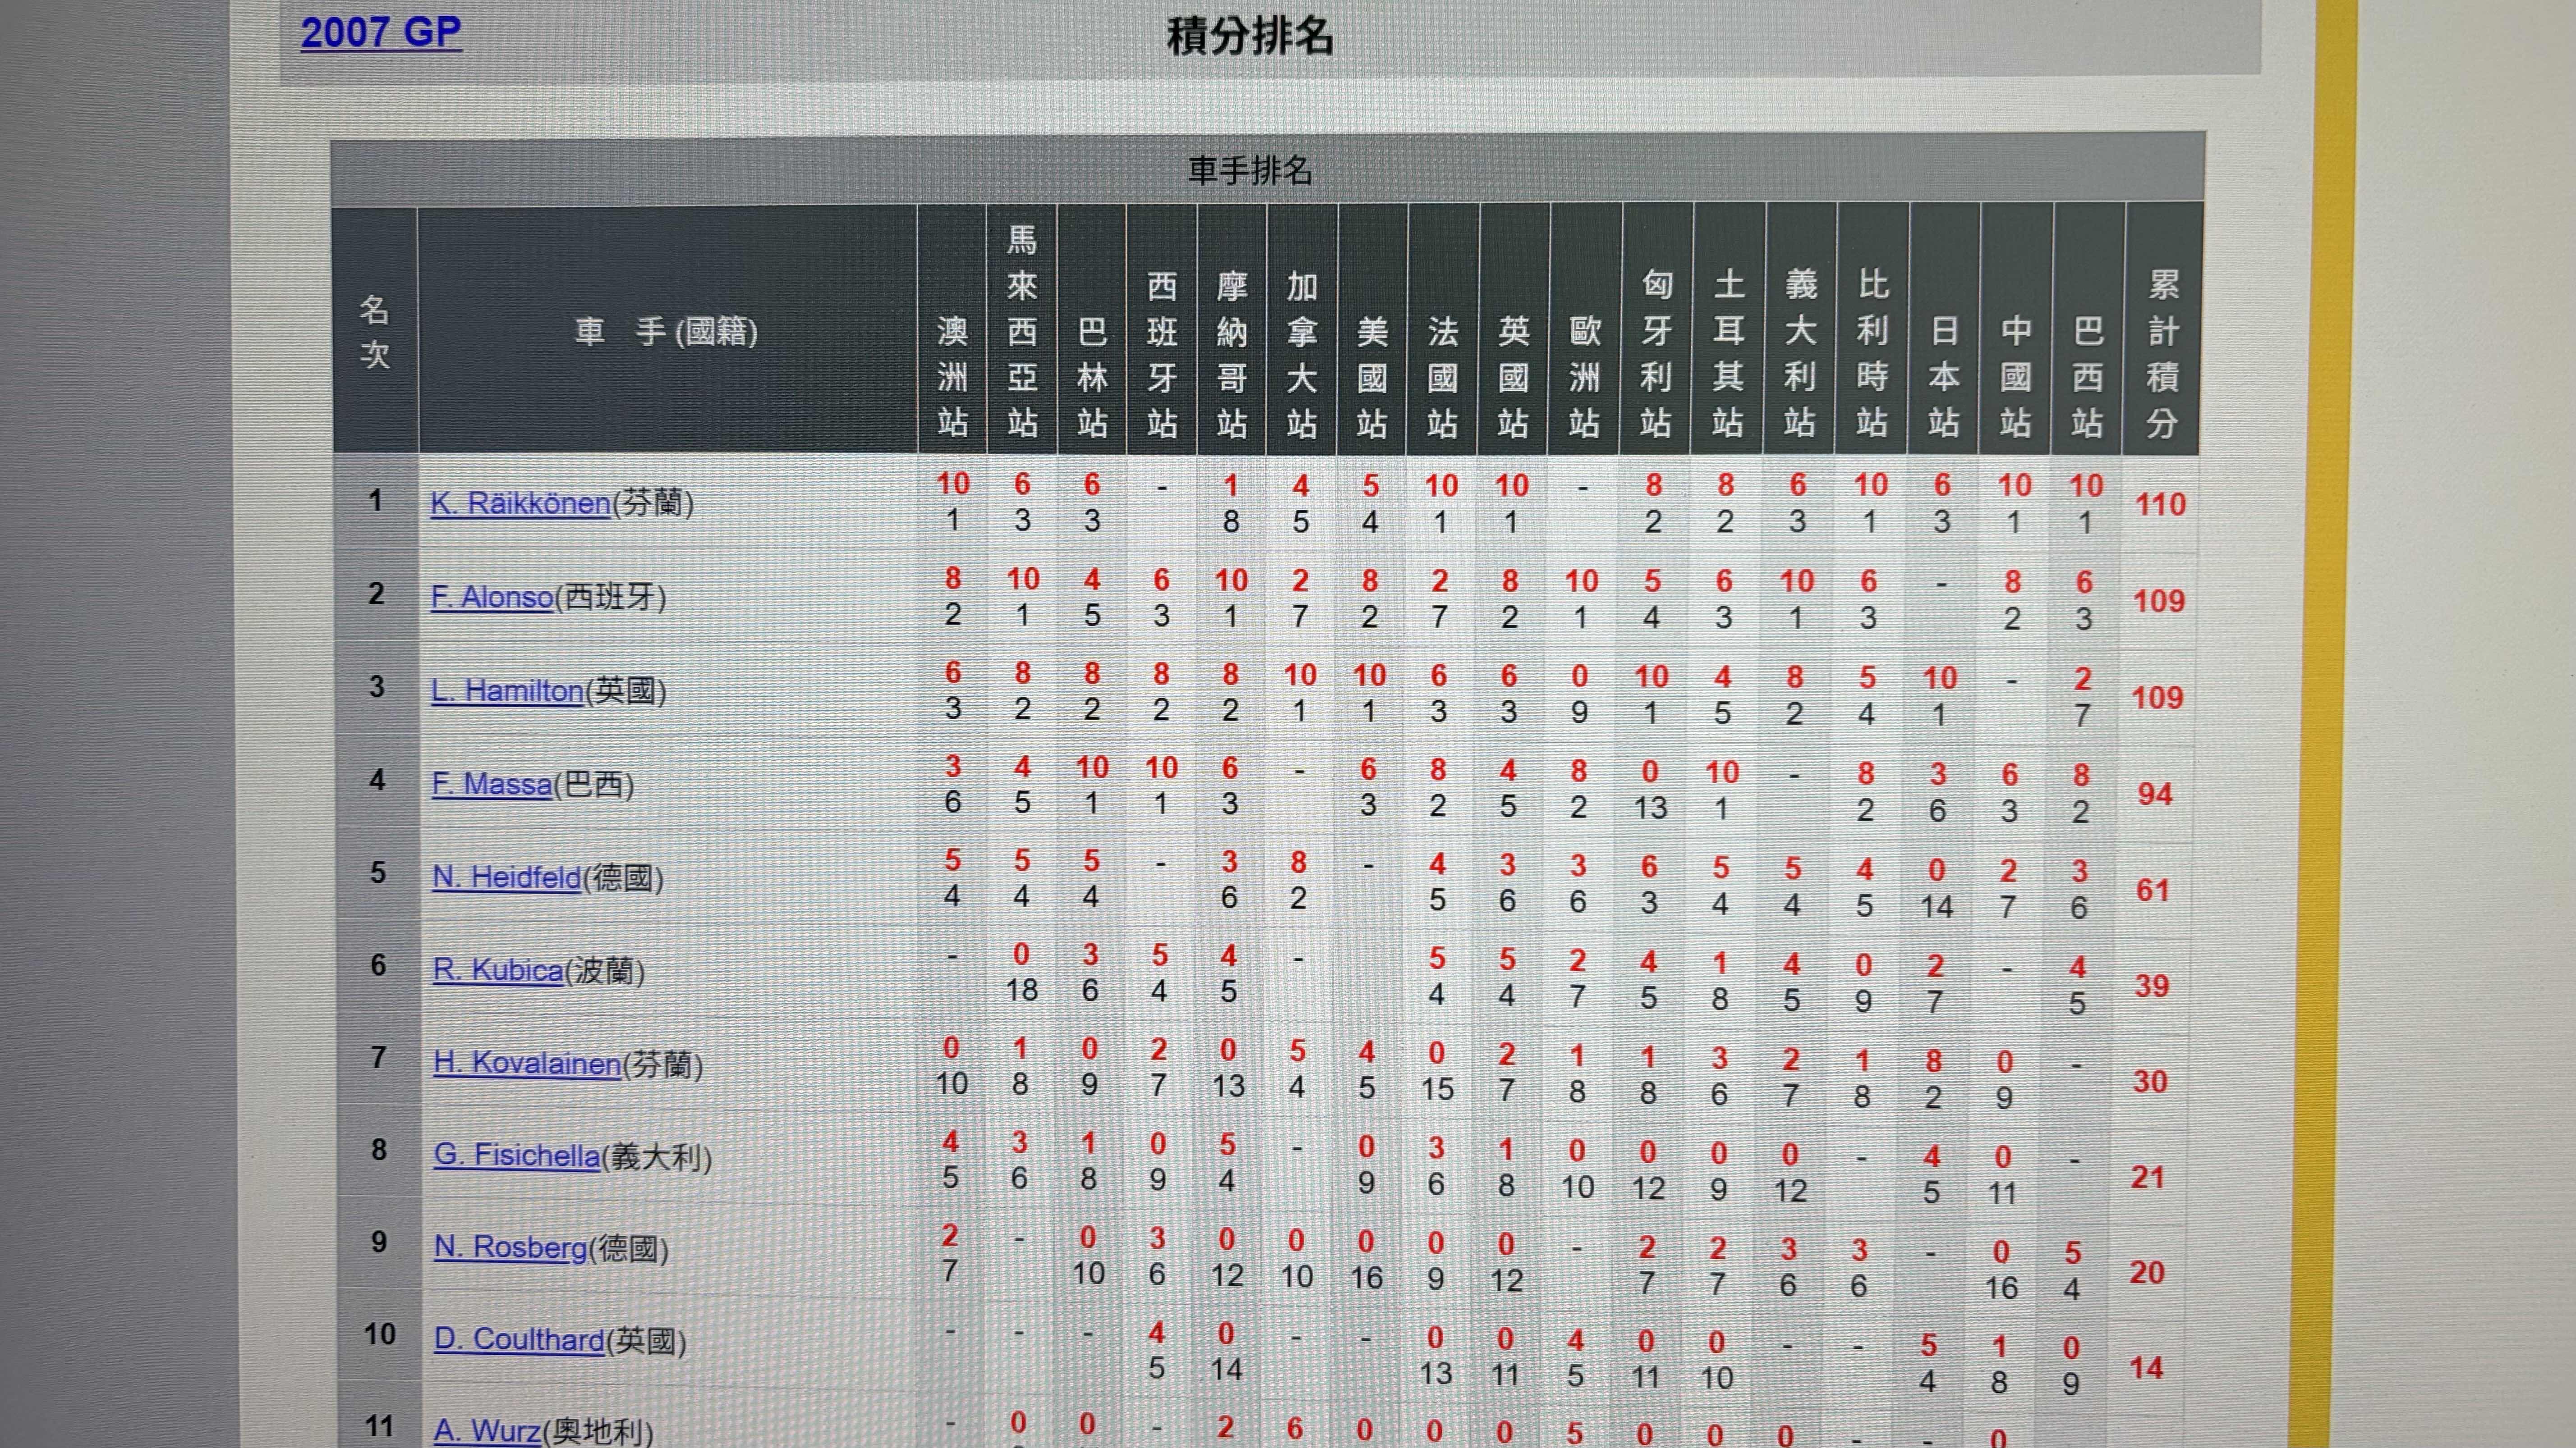Image resolution: width=2576 pixels, height=1448 pixels.
Task: Click the 車手排名 table title bar
Action: 1250,170
